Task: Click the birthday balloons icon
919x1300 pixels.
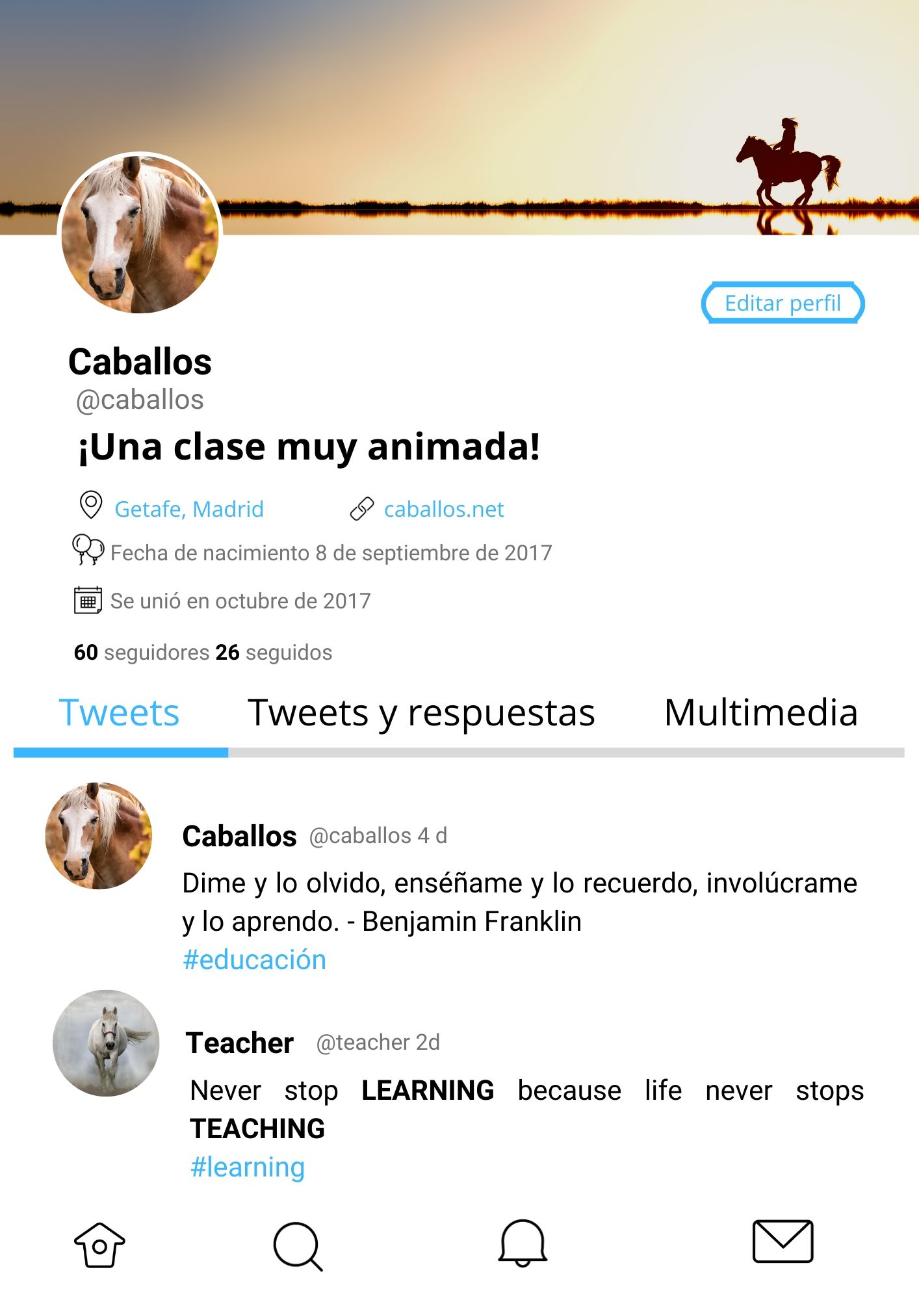Action: pos(88,550)
